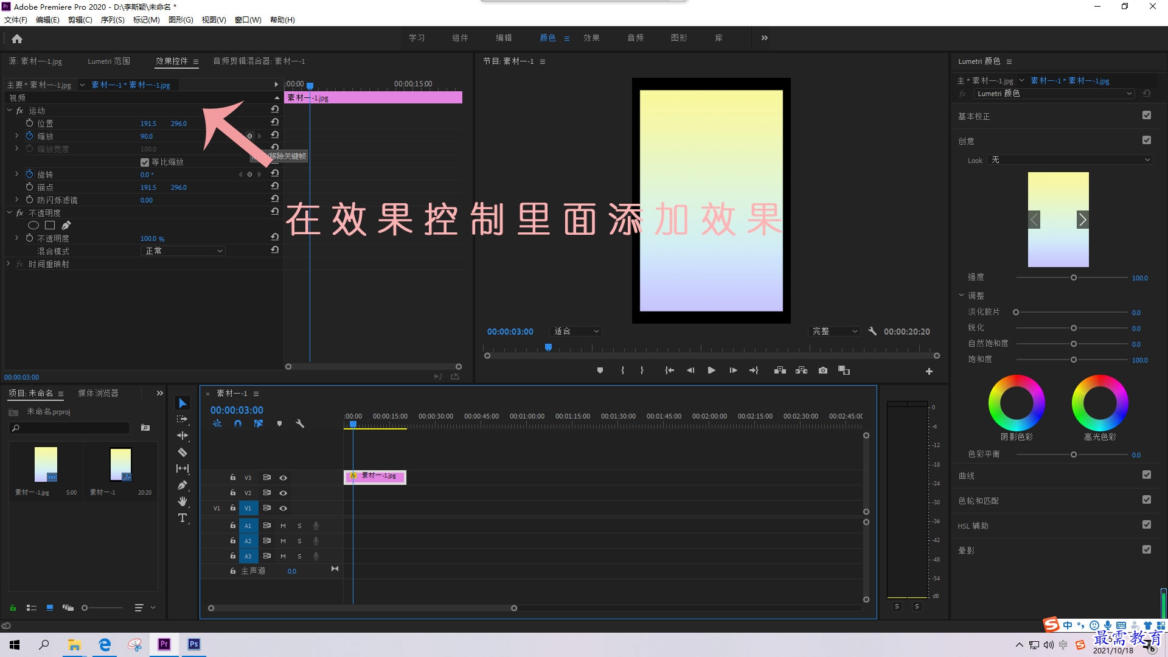The width and height of the screenshot is (1168, 657).
Task: Open the 文件(F) menu
Action: 16,19
